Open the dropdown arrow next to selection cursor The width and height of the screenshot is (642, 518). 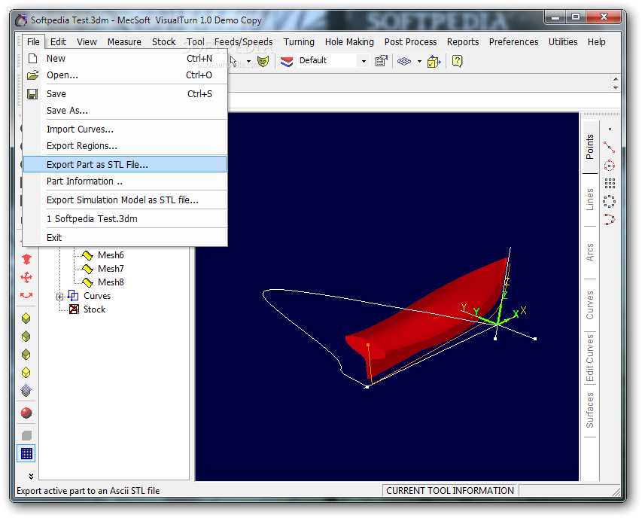(x=248, y=62)
